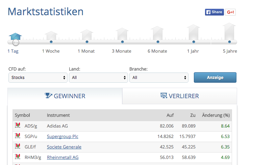Open the Land dropdown

tap(98, 78)
